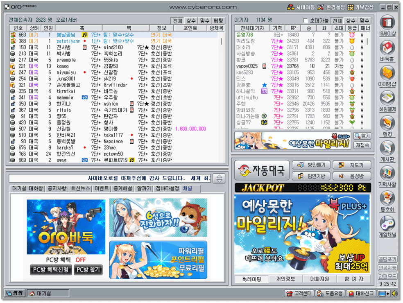Switch to 간편모드 simple mode

pyautogui.click(x=387, y=276)
